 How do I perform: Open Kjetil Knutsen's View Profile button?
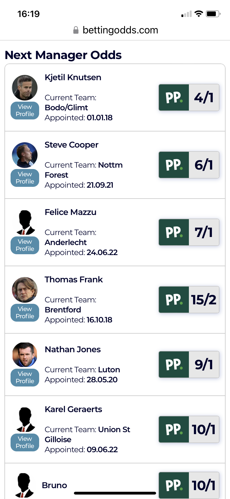pyautogui.click(x=25, y=111)
